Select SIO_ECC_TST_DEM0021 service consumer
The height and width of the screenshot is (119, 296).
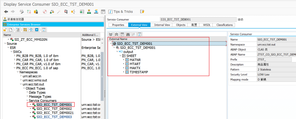coord(55,113)
